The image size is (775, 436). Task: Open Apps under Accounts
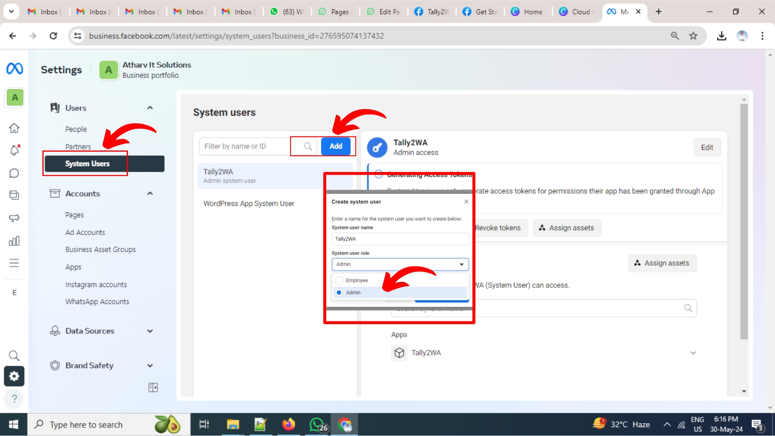(73, 267)
